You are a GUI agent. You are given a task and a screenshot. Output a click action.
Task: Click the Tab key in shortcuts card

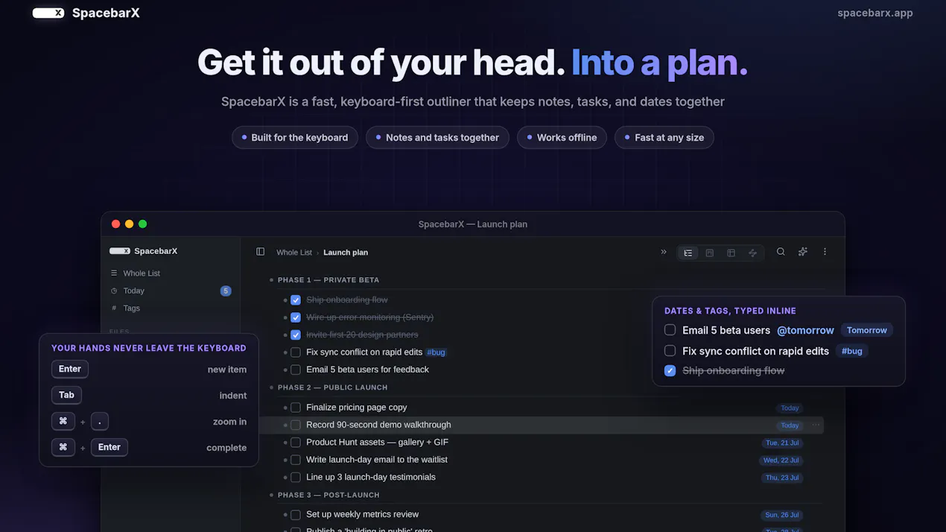tap(66, 395)
